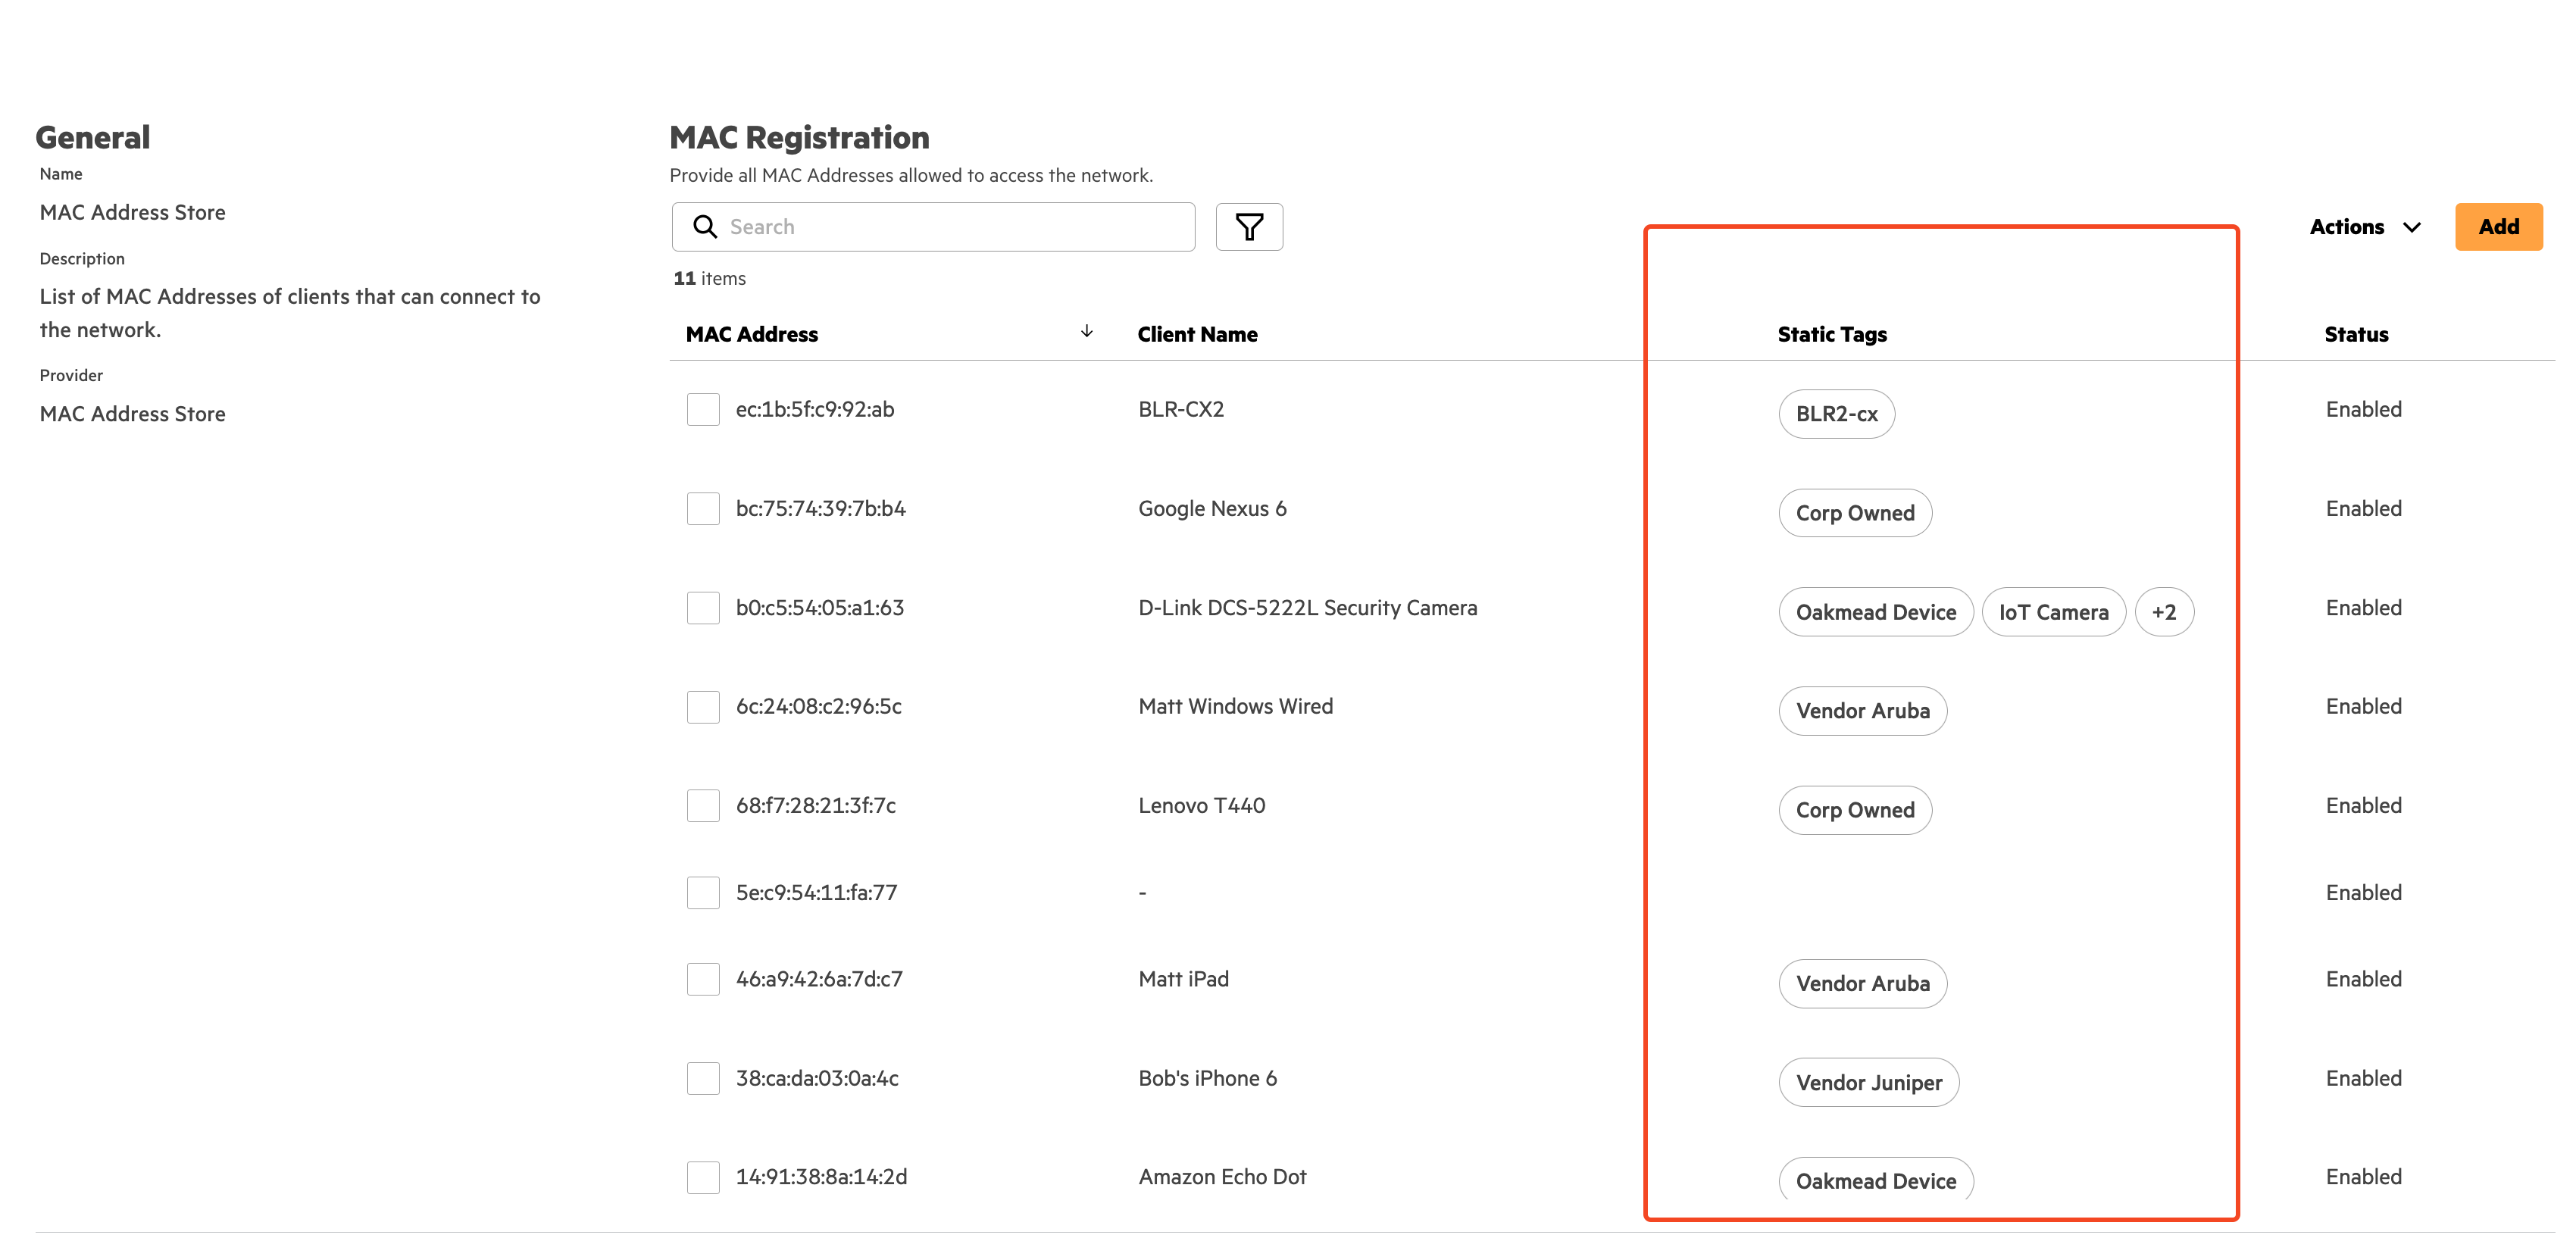Click into the Search input field
The image size is (2576, 1238).
(x=933, y=227)
